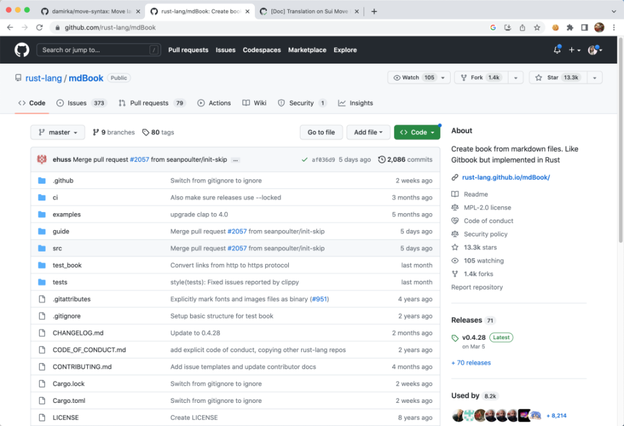
Task: Toggle Watch on the repository
Action: point(415,78)
